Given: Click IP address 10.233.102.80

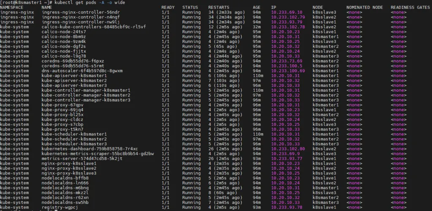Looking at the screenshot, I should pos(288,149).
